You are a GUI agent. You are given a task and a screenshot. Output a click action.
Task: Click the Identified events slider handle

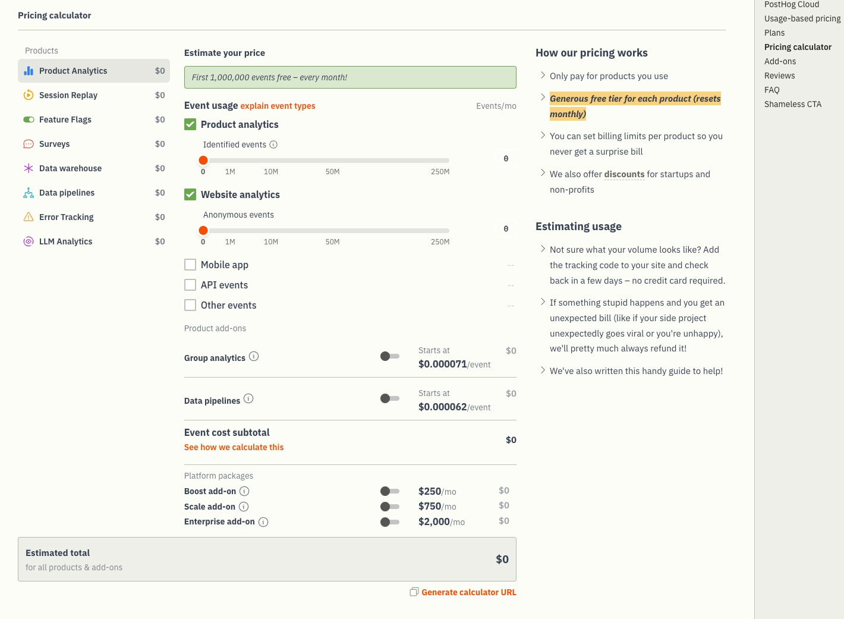pyautogui.click(x=203, y=160)
